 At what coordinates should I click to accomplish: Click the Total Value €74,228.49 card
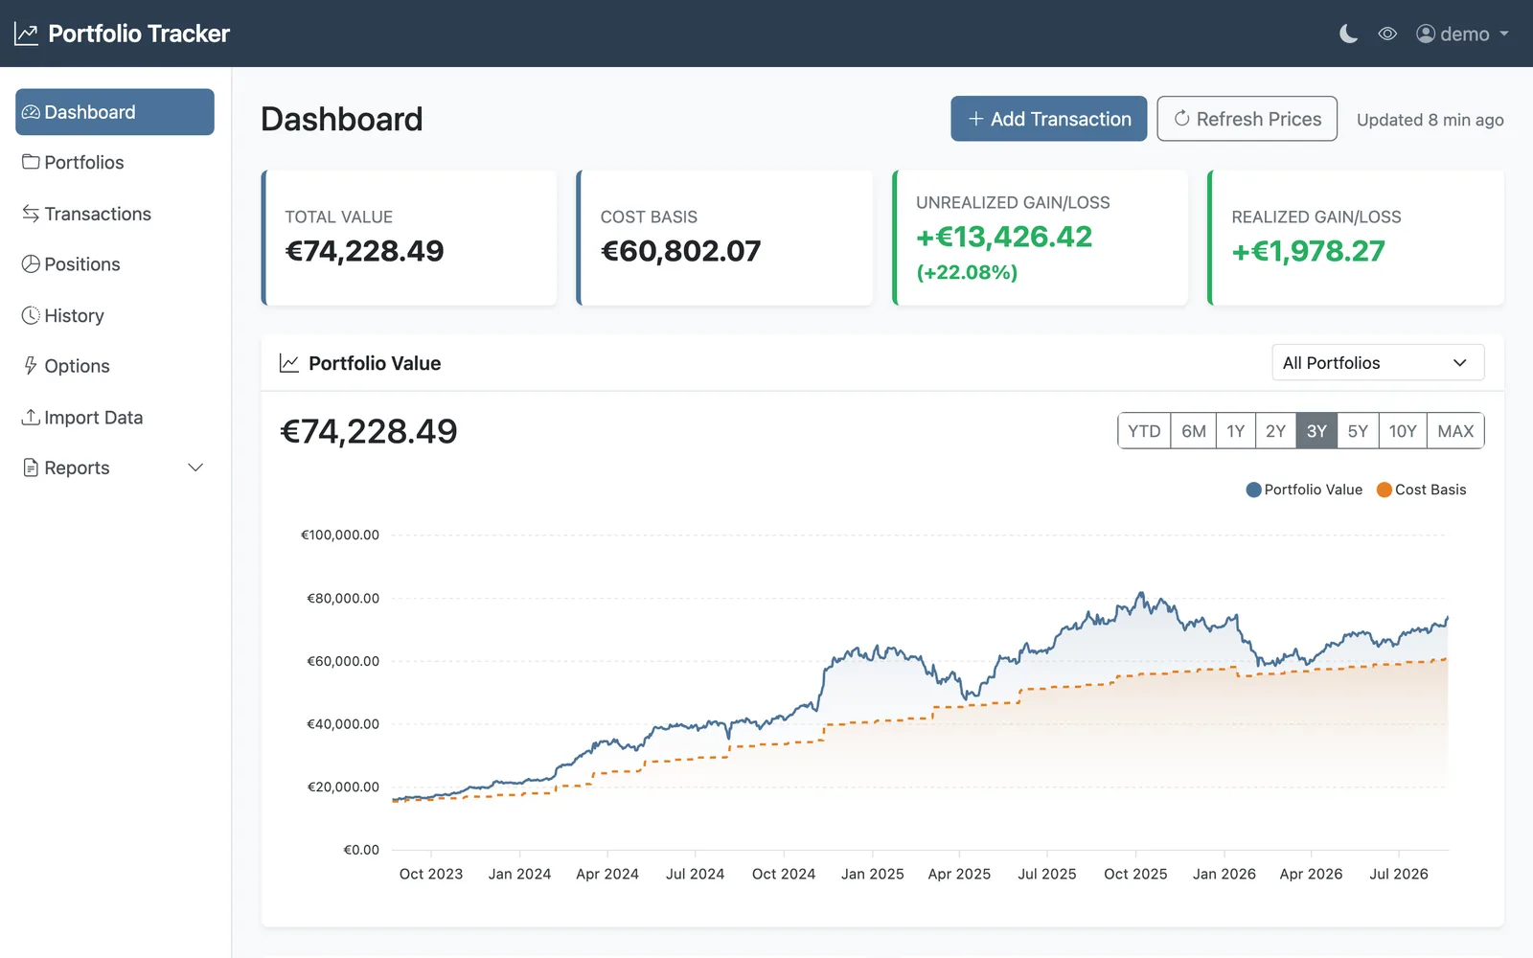pos(409,239)
